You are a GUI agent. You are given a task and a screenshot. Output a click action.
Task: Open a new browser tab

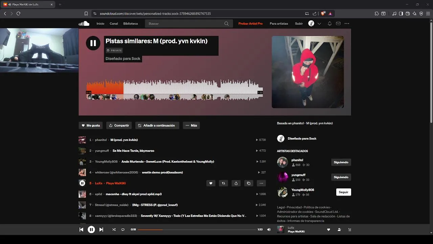coord(60,5)
